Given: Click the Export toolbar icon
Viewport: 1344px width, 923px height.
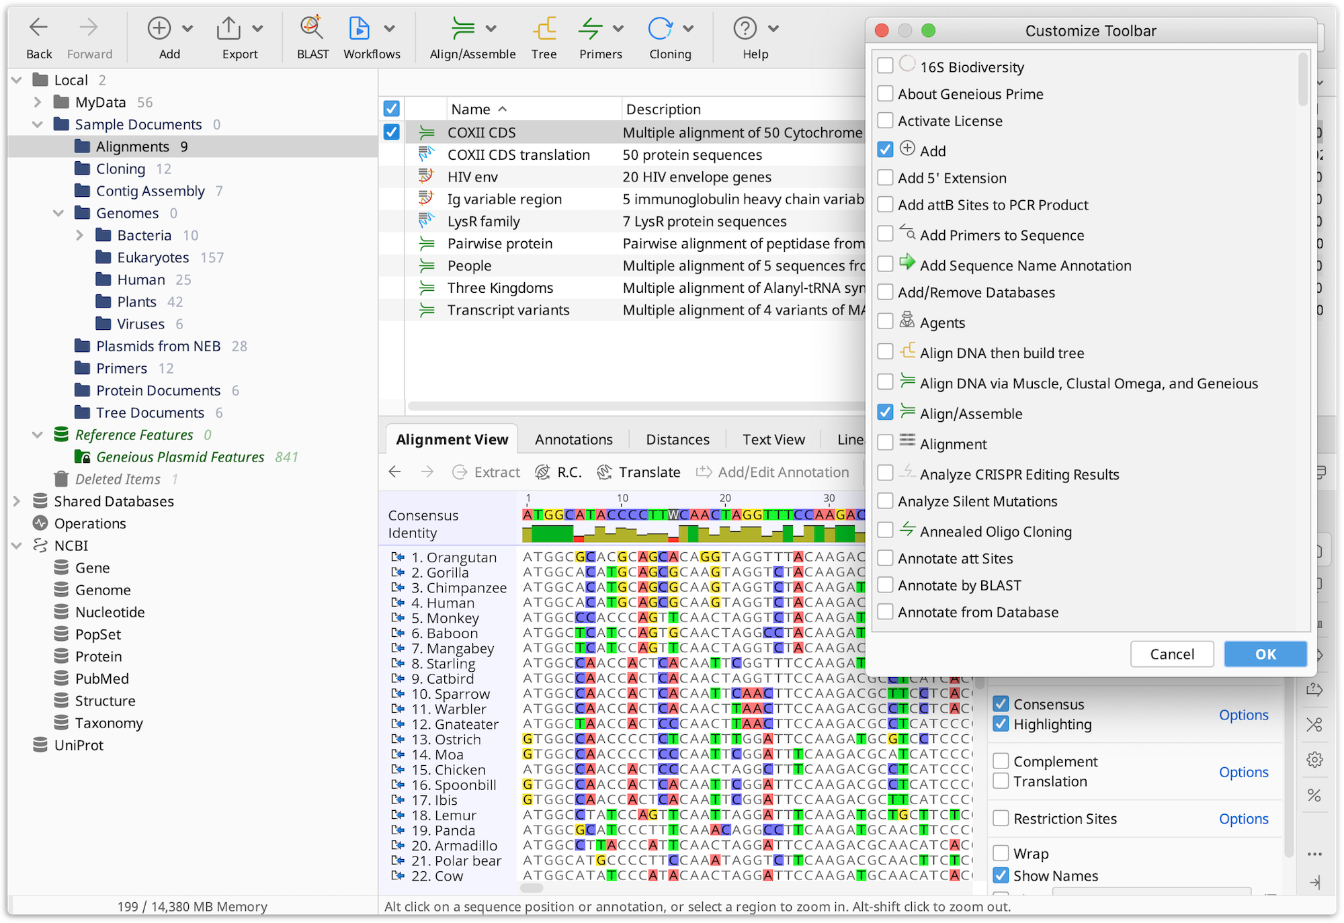Looking at the screenshot, I should pyautogui.click(x=229, y=28).
